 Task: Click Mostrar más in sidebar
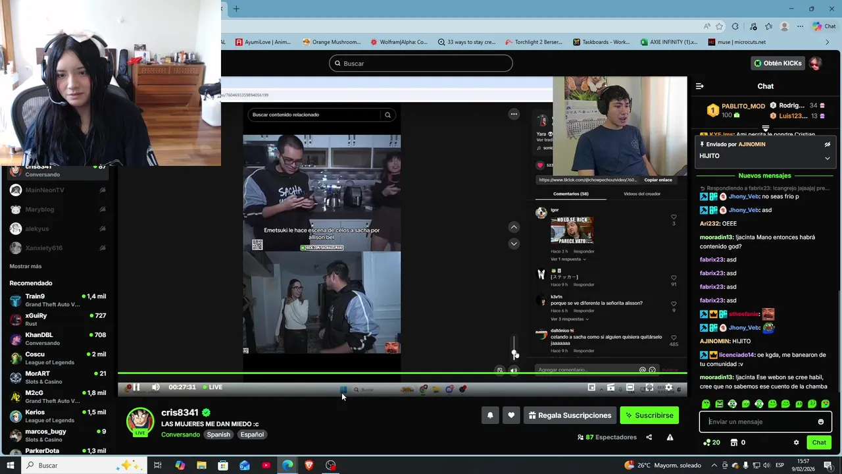[26, 266]
